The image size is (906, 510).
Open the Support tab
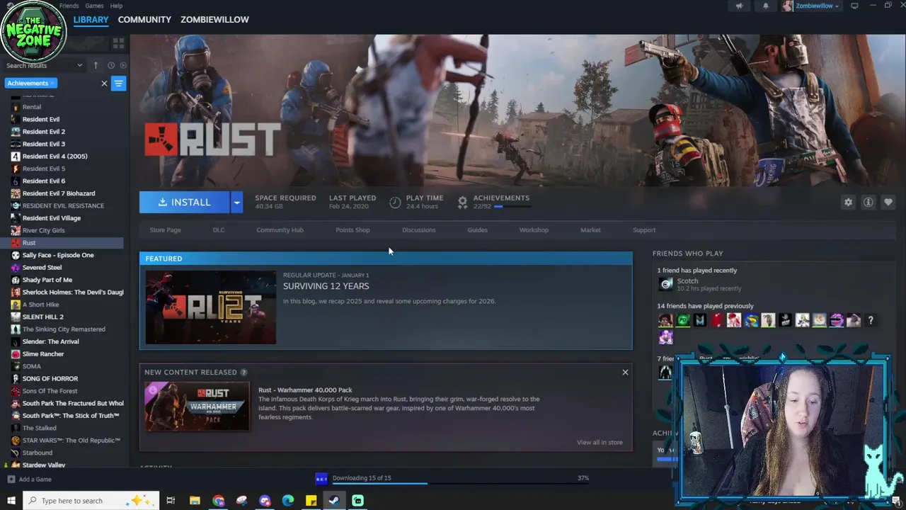click(644, 230)
